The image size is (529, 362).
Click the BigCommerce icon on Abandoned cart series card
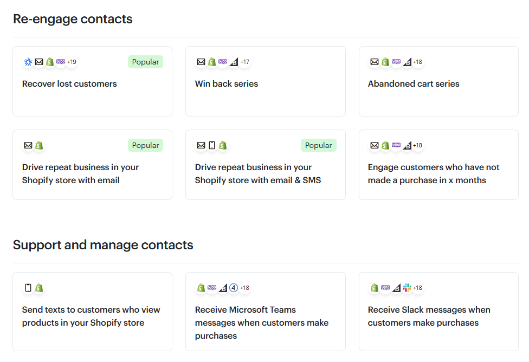click(x=407, y=62)
